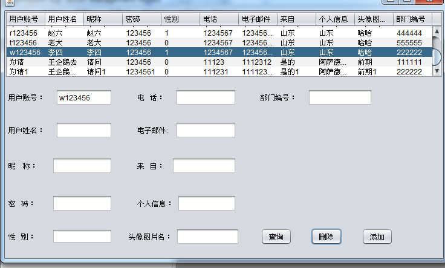Click the 来自 column header
The image size is (445, 268).
click(296, 19)
